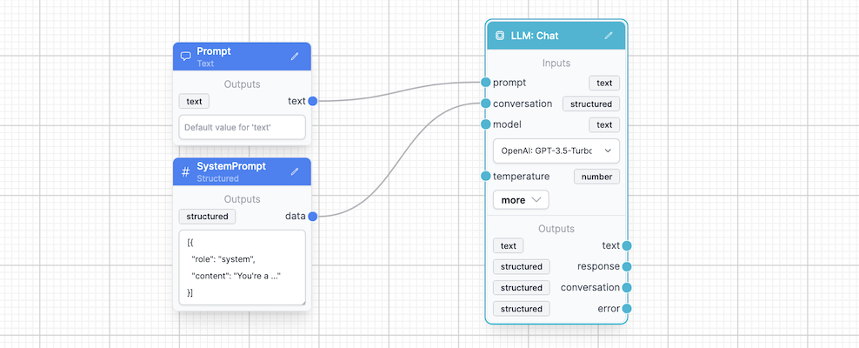Click the speech bubble icon on Prompt node
The height and width of the screenshot is (348, 859).
185,57
